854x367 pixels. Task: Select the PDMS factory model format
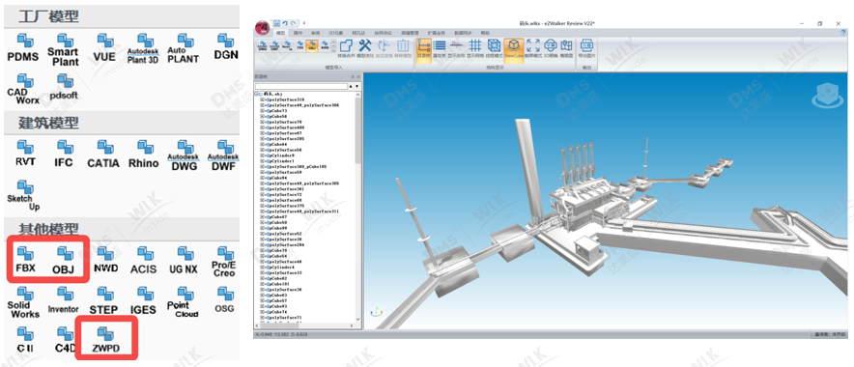23,47
